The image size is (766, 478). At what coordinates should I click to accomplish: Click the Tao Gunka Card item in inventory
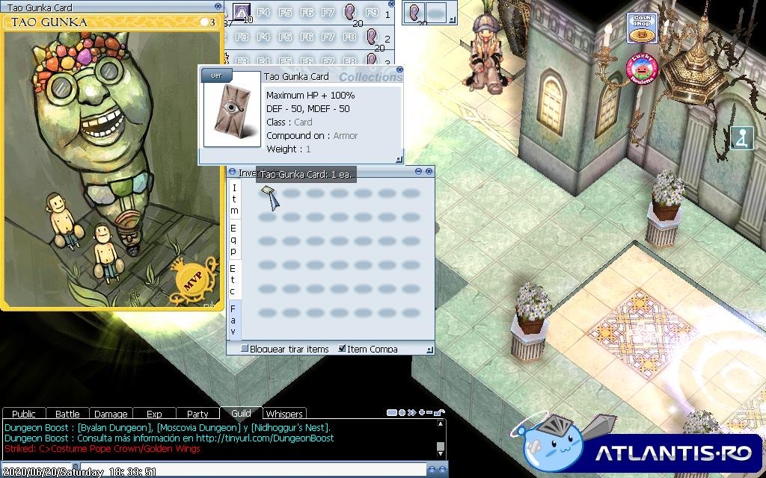pos(267,192)
